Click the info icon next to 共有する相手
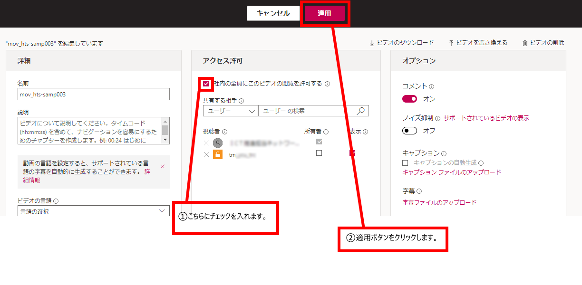Screen dimensions: 582x285 (x=242, y=101)
